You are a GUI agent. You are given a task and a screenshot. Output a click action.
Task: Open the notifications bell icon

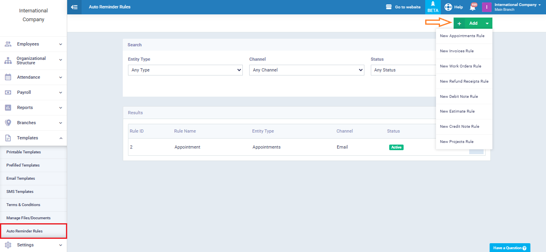[x=472, y=7]
